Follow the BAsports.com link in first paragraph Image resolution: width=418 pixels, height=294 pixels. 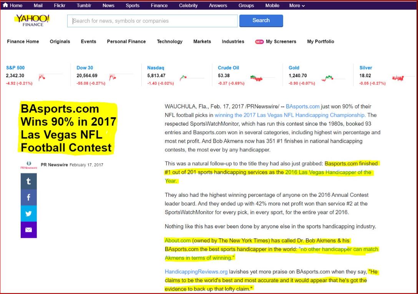pyautogui.click(x=303, y=106)
